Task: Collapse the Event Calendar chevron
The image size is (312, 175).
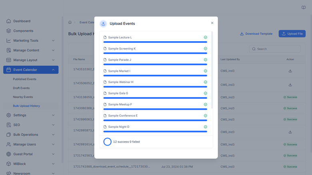Action: [53, 70]
